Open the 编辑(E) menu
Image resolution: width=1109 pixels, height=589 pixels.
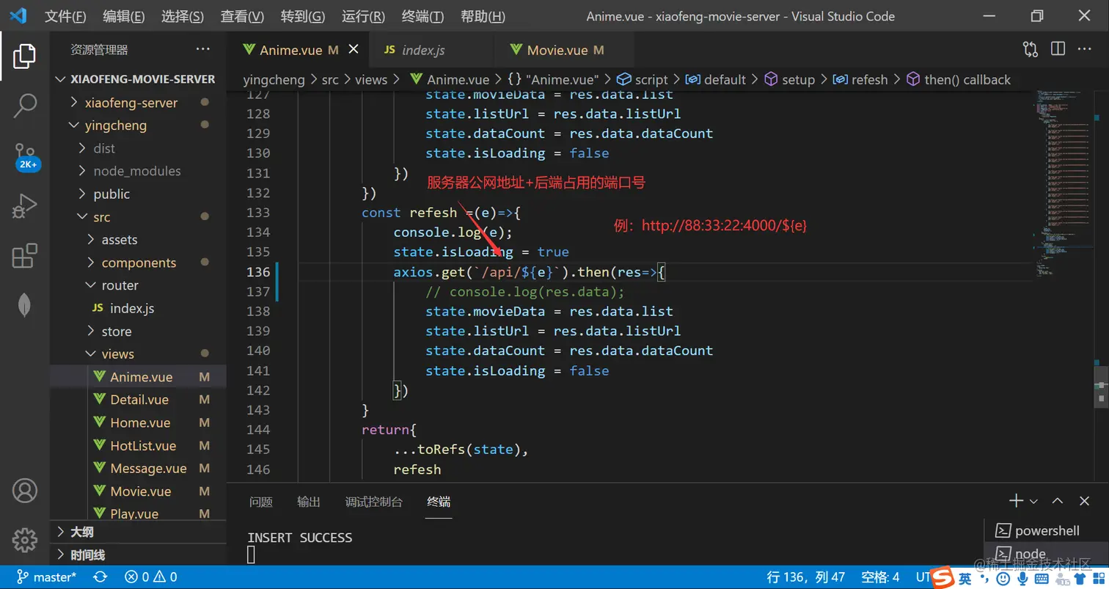[x=123, y=16]
